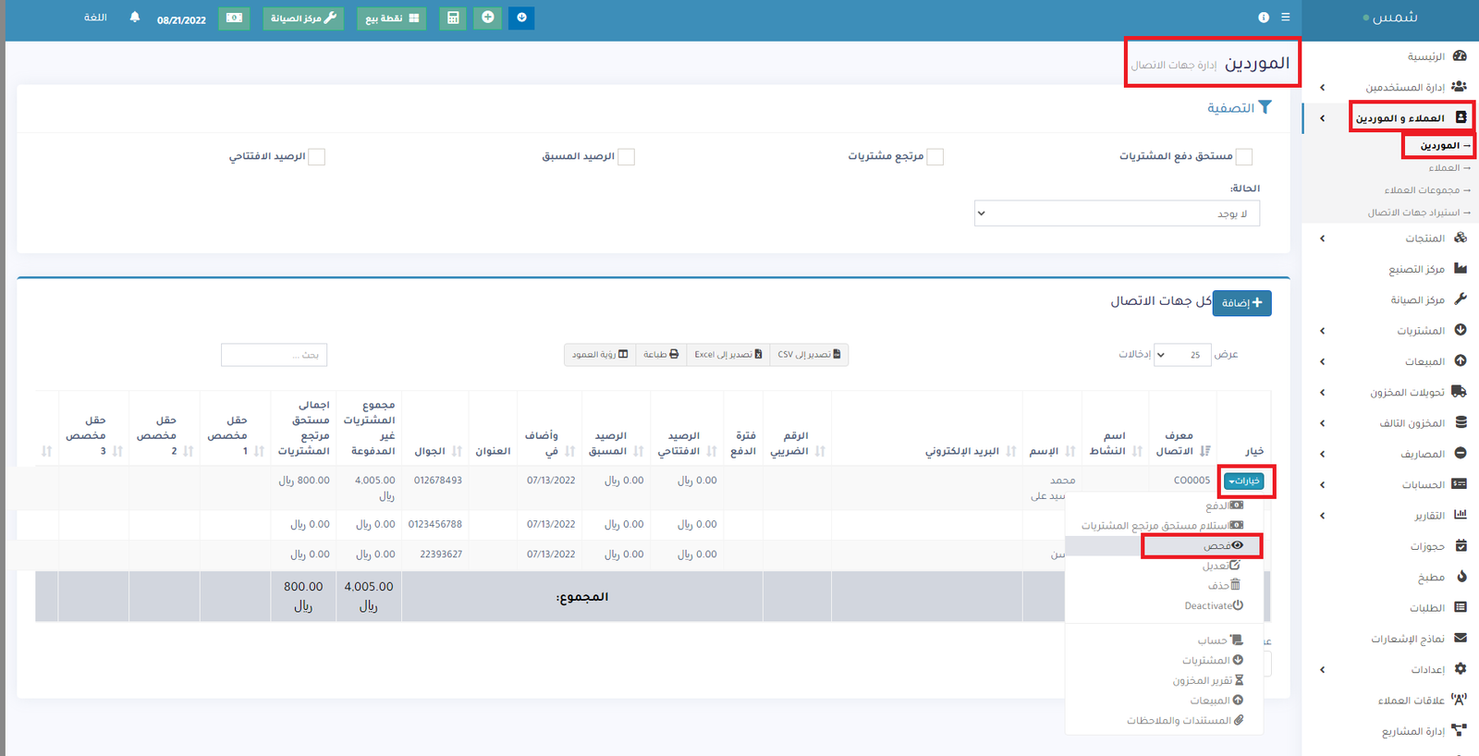Open the calculator icon in top bar
Screen dimensions: 1479x756
[x=453, y=18]
